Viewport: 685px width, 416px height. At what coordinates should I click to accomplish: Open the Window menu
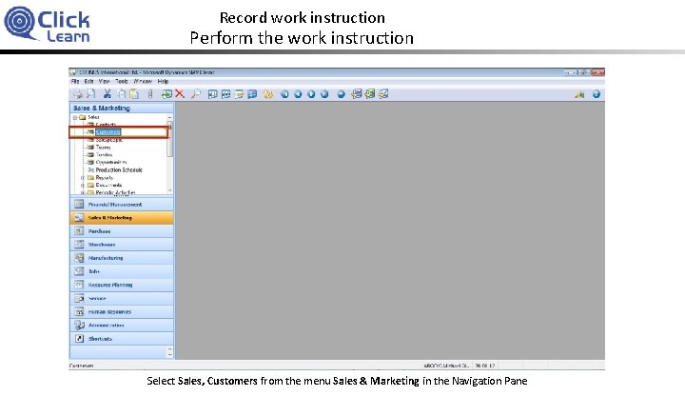point(143,81)
